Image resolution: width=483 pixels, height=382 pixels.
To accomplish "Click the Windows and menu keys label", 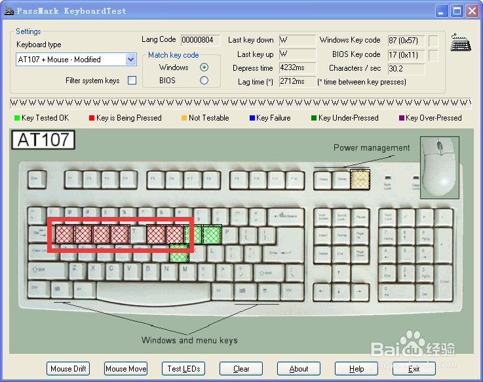I will [189, 341].
